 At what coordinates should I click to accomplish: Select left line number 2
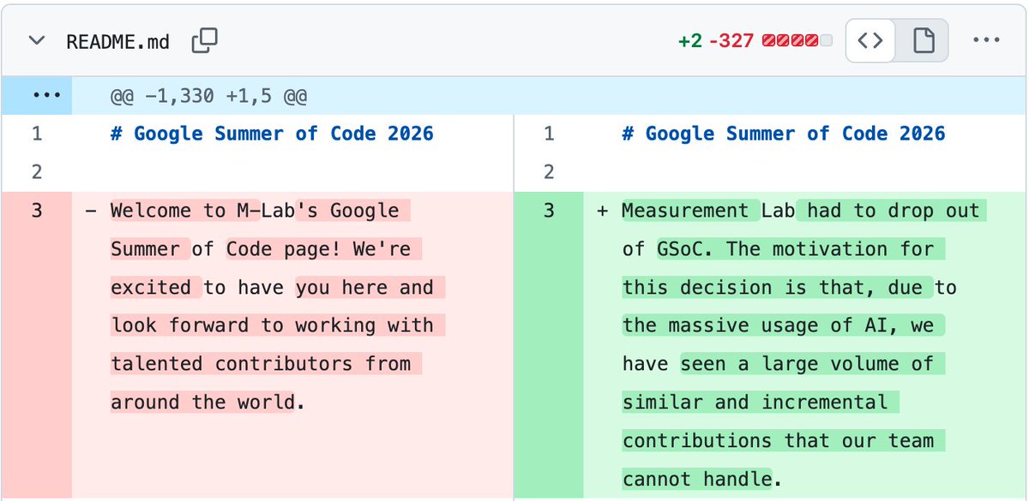tap(36, 172)
